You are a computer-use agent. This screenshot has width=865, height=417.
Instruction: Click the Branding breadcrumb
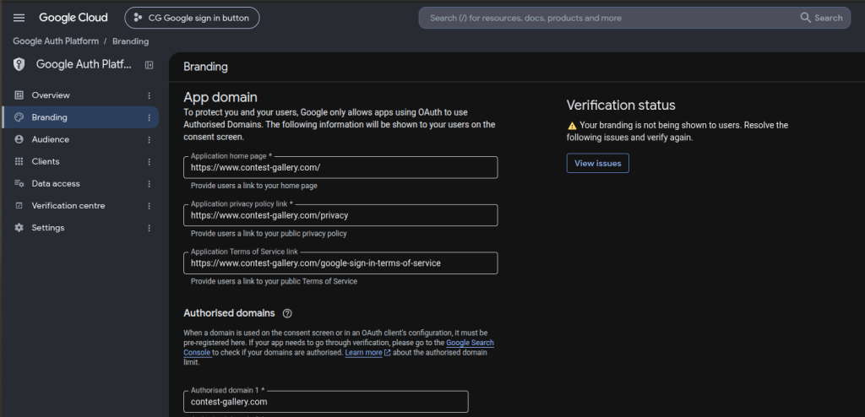[130, 41]
